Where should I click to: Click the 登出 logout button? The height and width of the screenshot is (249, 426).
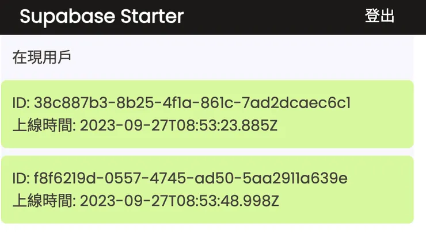[x=379, y=16]
